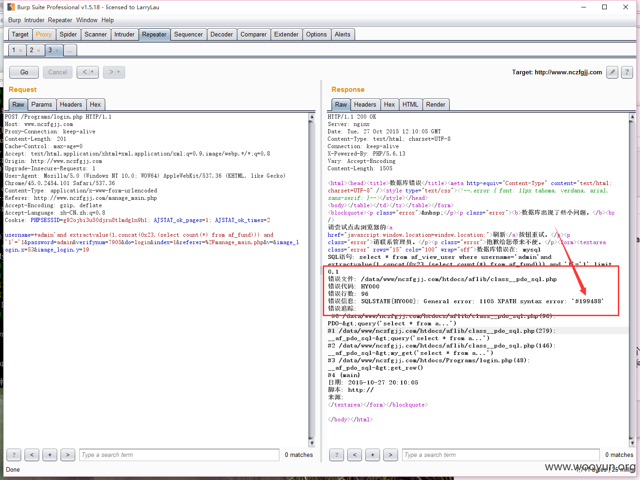Open the history forward dropdown button

pyautogui.click(x=114, y=72)
